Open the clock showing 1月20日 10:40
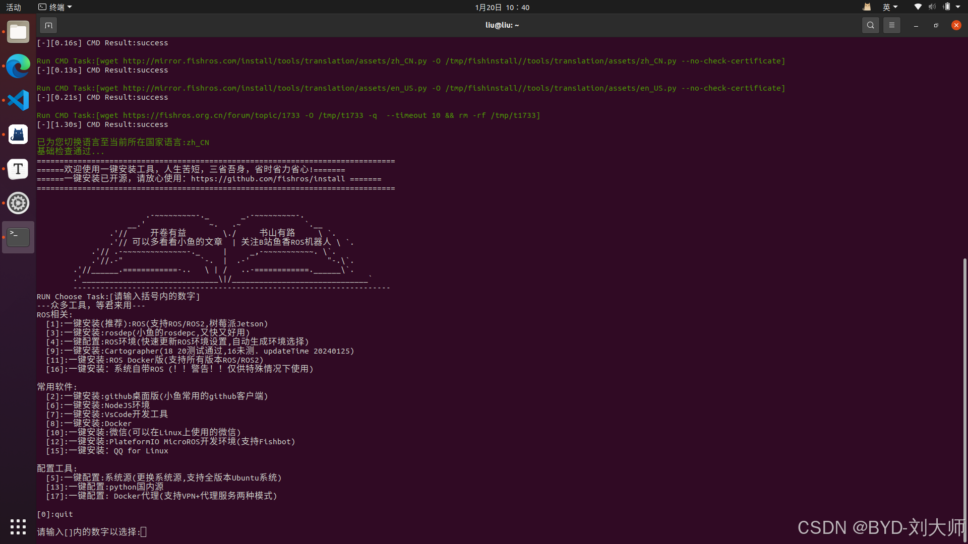 tap(502, 7)
